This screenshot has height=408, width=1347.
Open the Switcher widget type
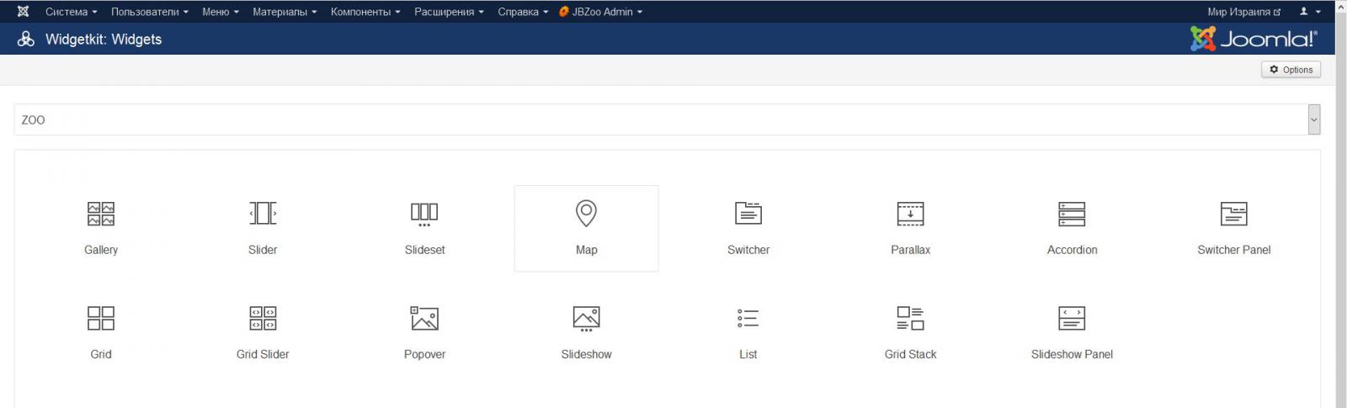tap(748, 214)
